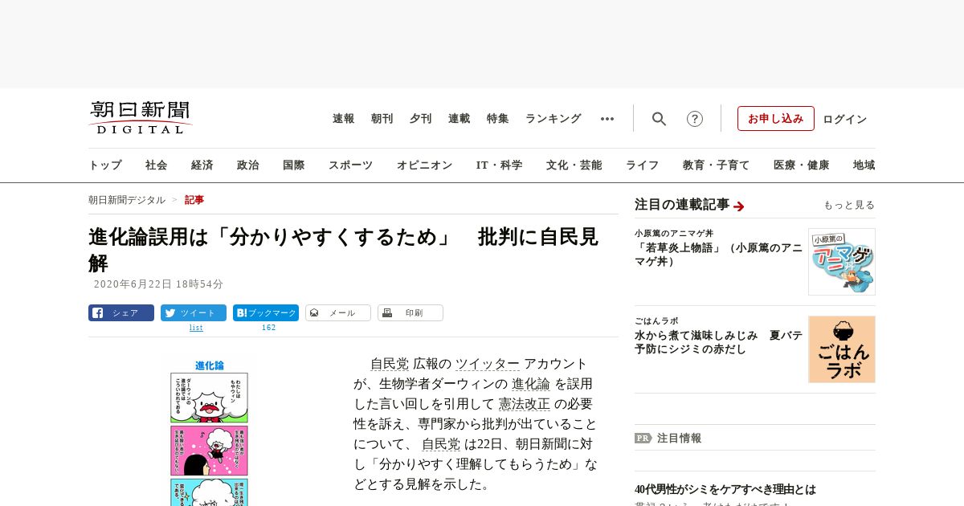Click the 注目の連載記事 heading arrow
This screenshot has width=964, height=506.
coord(739,206)
